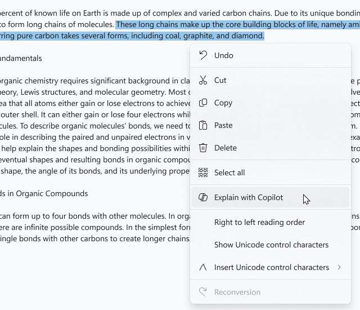Choose Paste from the context menu
Screen dimensions: 360x310
223,125
